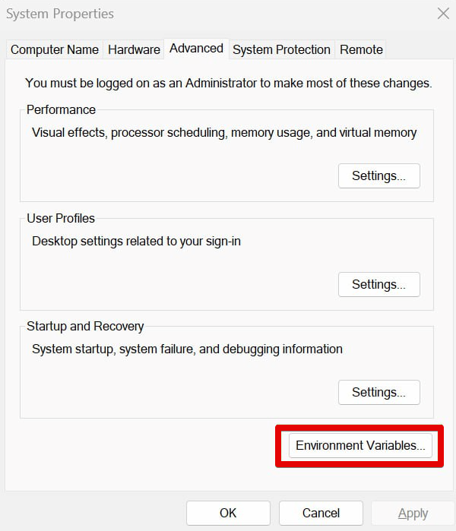Click the desktop settings sign-in description
Image resolution: width=456 pixels, height=531 pixels.
[136, 241]
